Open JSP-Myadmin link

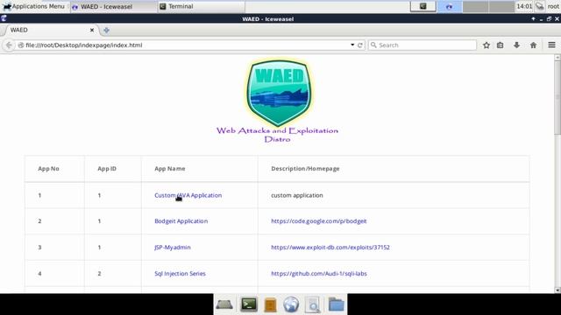click(x=173, y=247)
